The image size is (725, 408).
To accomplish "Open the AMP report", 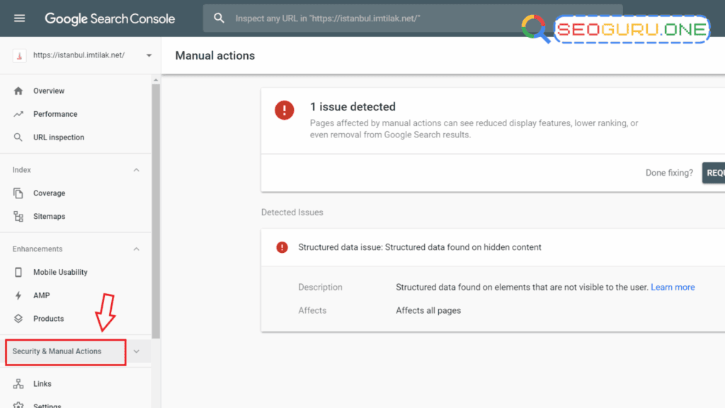I will click(x=41, y=295).
